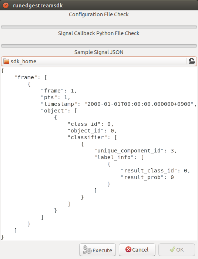The image size is (198, 259).
Task: Close the runedgestreamsdk window
Action: pyautogui.click(x=6, y=5)
